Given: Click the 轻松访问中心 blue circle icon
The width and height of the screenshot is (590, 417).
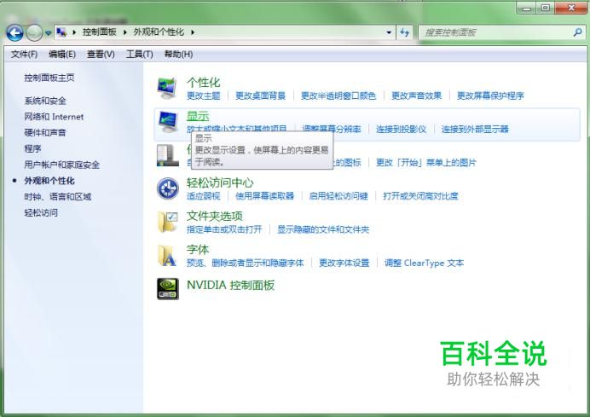Looking at the screenshot, I should point(168,188).
